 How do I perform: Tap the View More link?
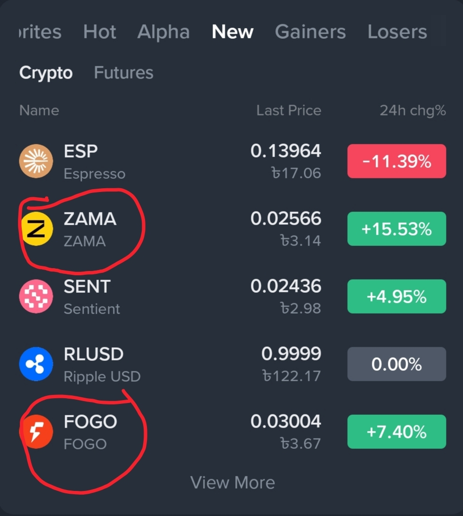point(232,482)
